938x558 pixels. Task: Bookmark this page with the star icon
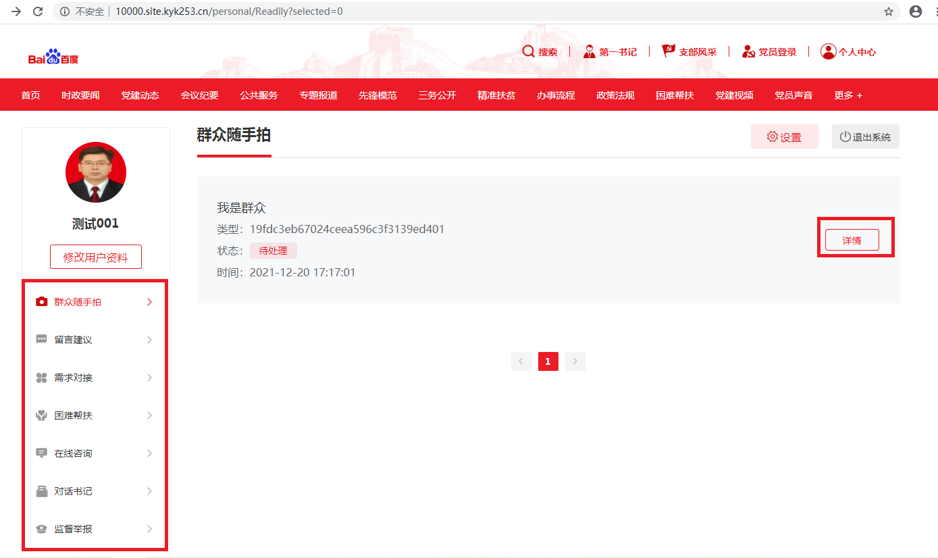(889, 11)
